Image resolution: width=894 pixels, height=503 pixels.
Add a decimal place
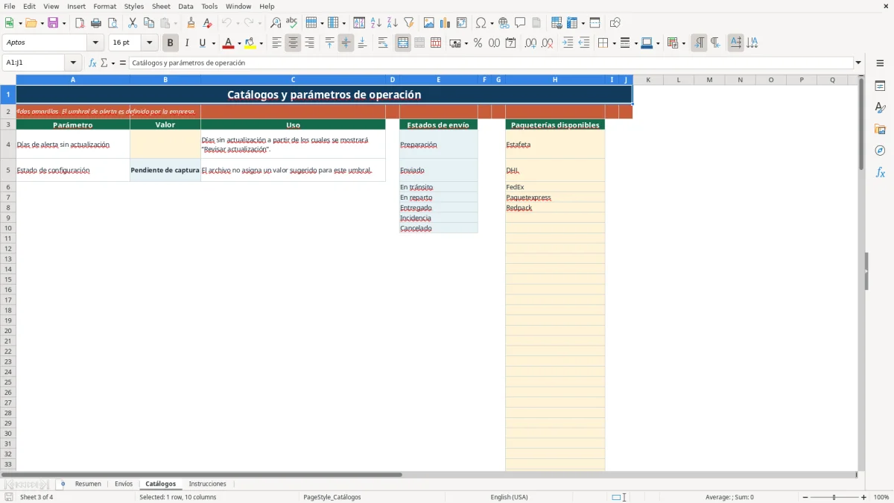[x=530, y=43]
